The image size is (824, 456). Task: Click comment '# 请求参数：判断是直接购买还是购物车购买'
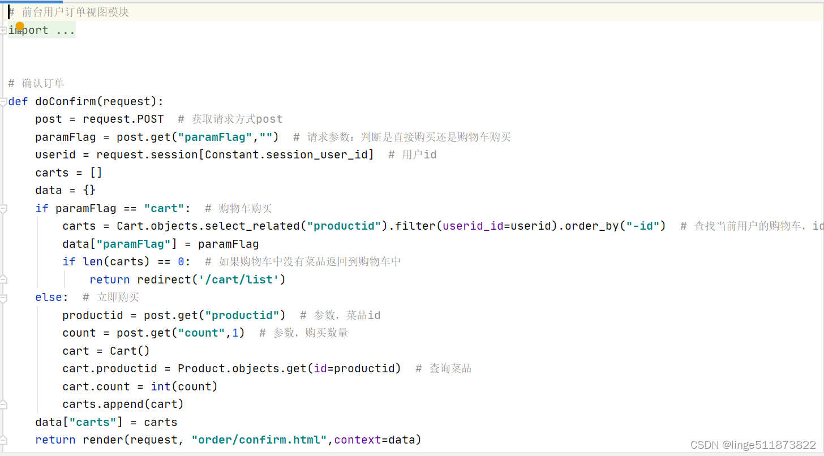402,137
